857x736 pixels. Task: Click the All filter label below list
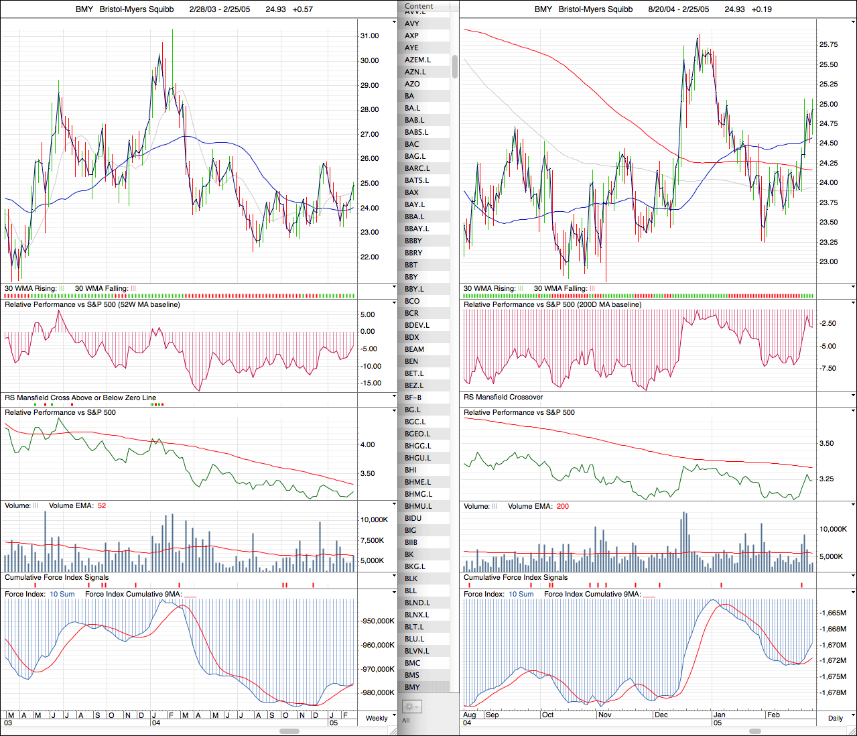[406, 721]
